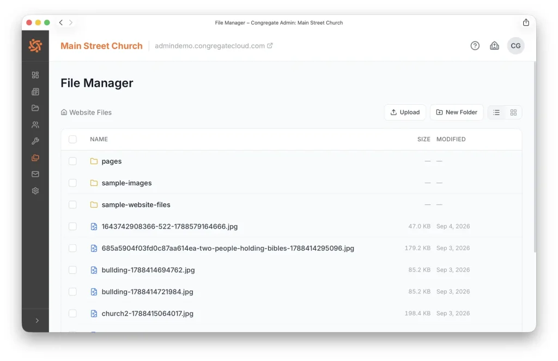This screenshot has width=558, height=361.
Task: Go back with the left arrow
Action: 61,22
